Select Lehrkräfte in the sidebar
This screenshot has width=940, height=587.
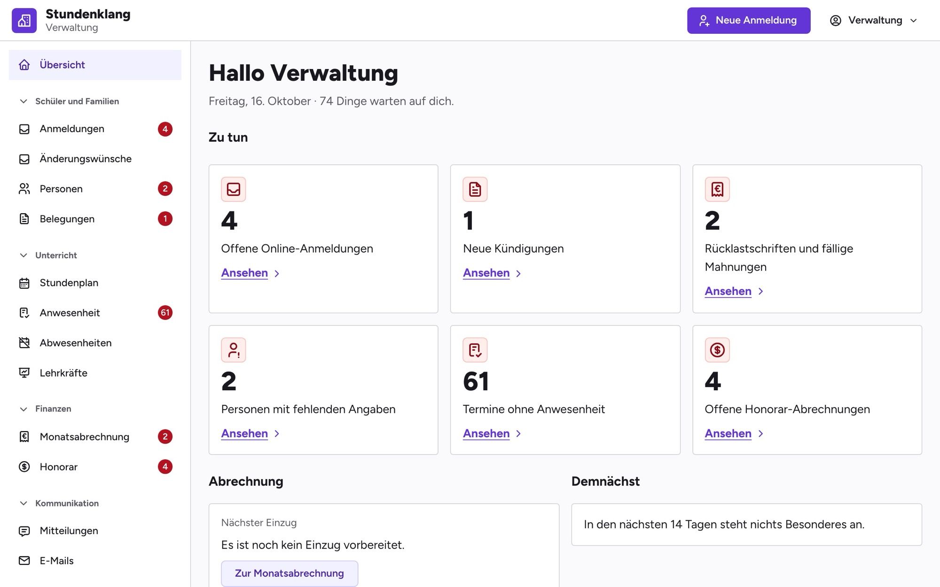[95, 373]
